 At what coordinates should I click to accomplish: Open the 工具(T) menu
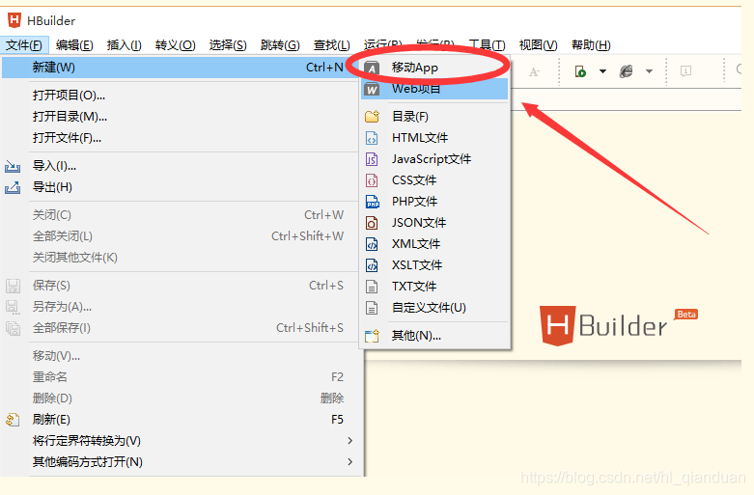(x=488, y=45)
